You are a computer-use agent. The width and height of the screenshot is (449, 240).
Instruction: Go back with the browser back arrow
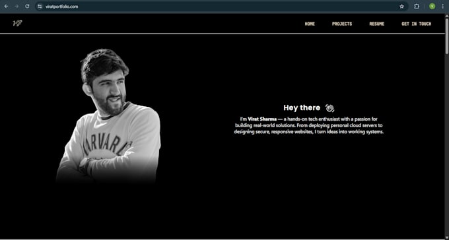tap(7, 7)
